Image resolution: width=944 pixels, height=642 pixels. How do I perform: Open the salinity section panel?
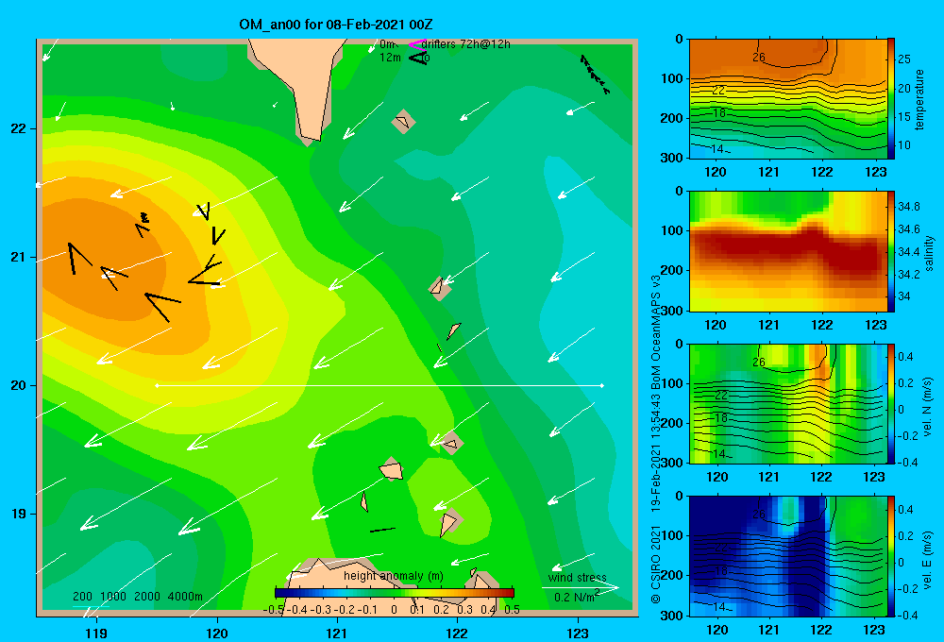[x=788, y=251]
